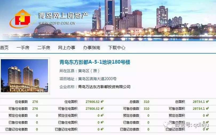This screenshot has width=216, height=135.
Task: Click the 预定住宅套数 label
Action: tap(18, 116)
